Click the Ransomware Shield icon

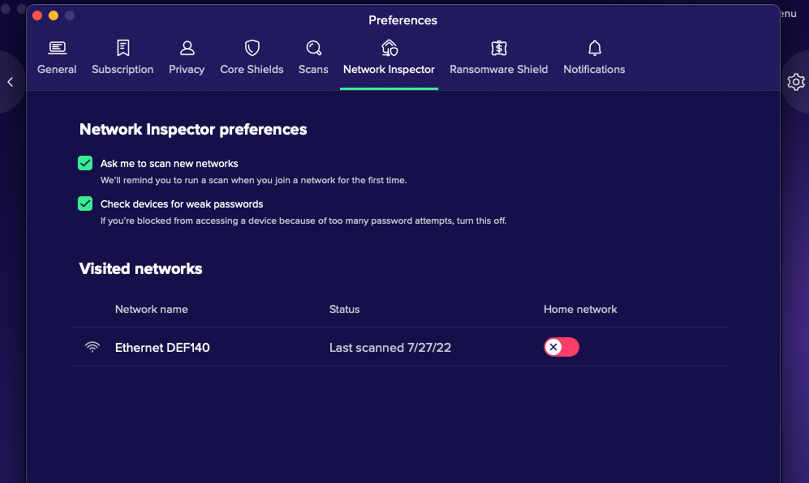[498, 48]
